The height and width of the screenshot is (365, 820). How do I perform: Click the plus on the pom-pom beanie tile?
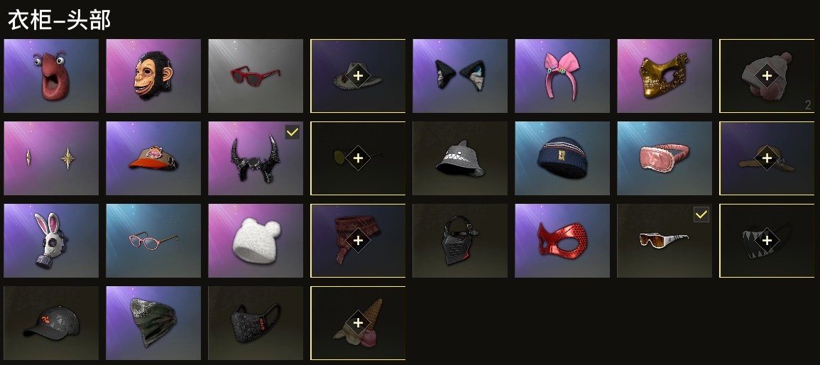(767, 76)
